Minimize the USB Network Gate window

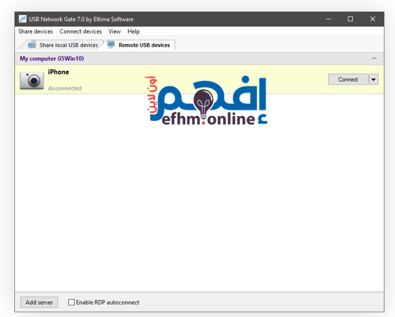(x=329, y=19)
